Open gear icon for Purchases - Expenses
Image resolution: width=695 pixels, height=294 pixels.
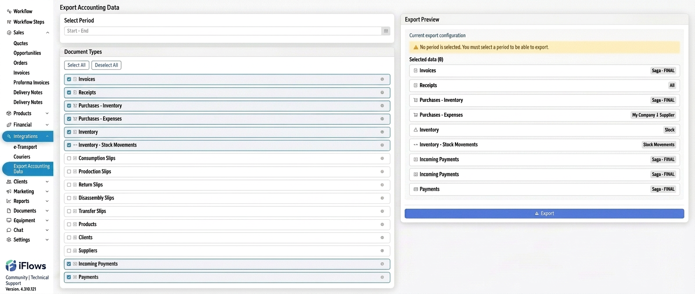pyautogui.click(x=382, y=119)
